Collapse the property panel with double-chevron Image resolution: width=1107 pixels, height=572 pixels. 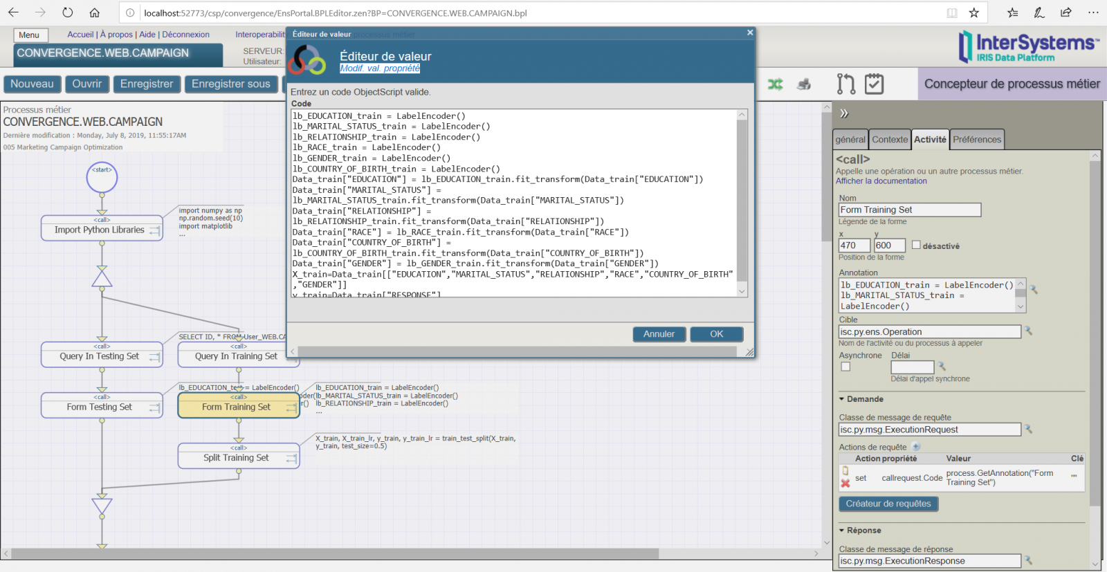pos(843,113)
